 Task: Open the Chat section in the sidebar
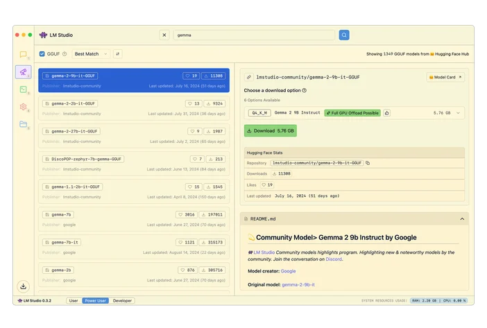click(x=23, y=55)
